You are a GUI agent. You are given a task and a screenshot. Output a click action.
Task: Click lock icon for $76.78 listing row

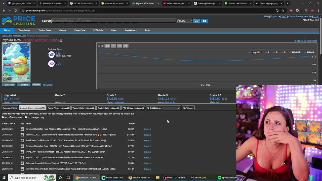[22, 140]
